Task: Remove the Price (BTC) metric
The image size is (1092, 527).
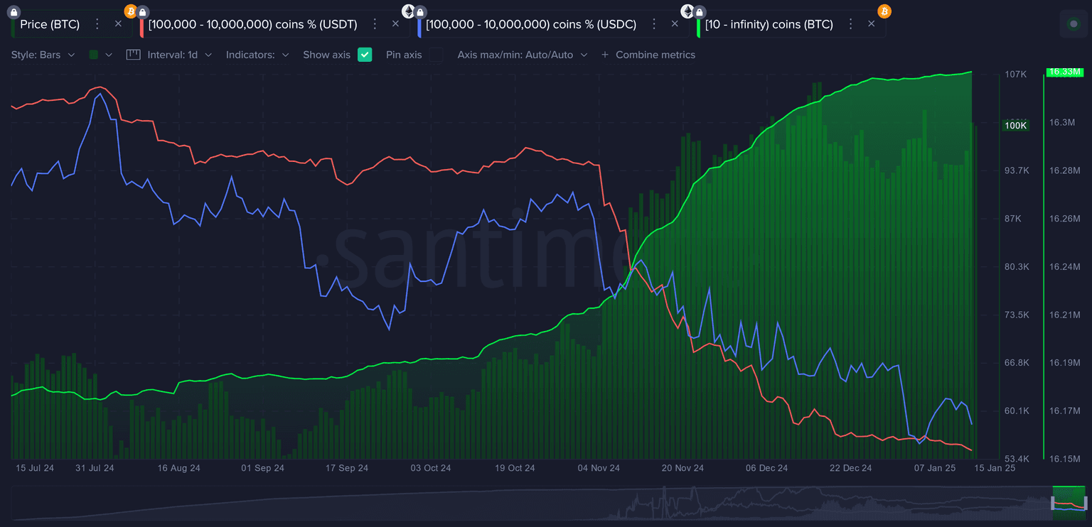Action: (x=118, y=24)
